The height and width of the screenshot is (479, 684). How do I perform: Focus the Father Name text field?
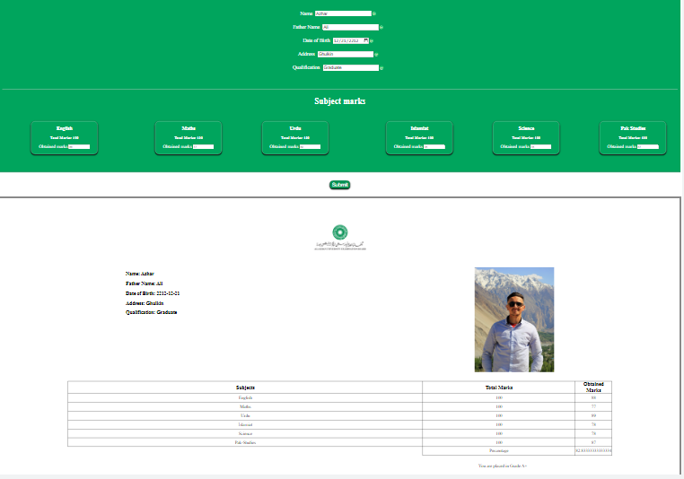350,27
